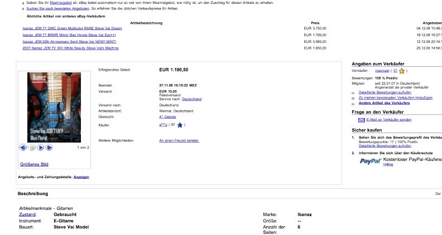Open Deutschland shipping service link
This screenshot has width=442, height=235.
coord(191,99)
